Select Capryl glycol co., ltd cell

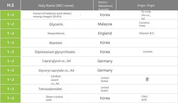click(x=56, y=61)
